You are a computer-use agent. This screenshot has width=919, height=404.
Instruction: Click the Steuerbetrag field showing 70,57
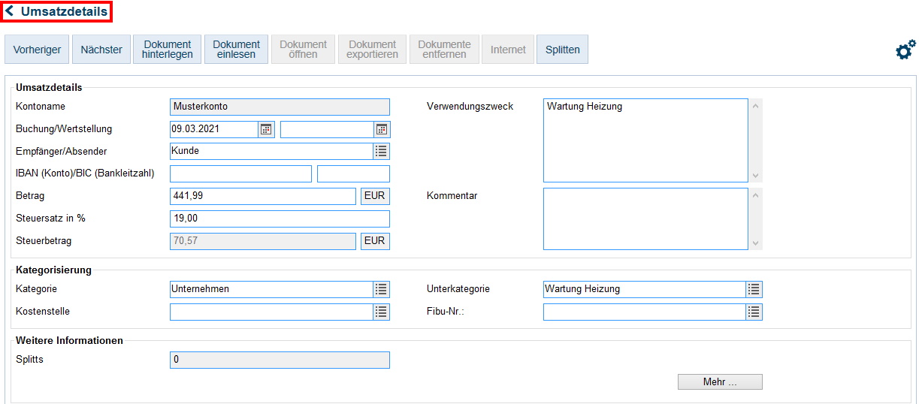pos(262,241)
